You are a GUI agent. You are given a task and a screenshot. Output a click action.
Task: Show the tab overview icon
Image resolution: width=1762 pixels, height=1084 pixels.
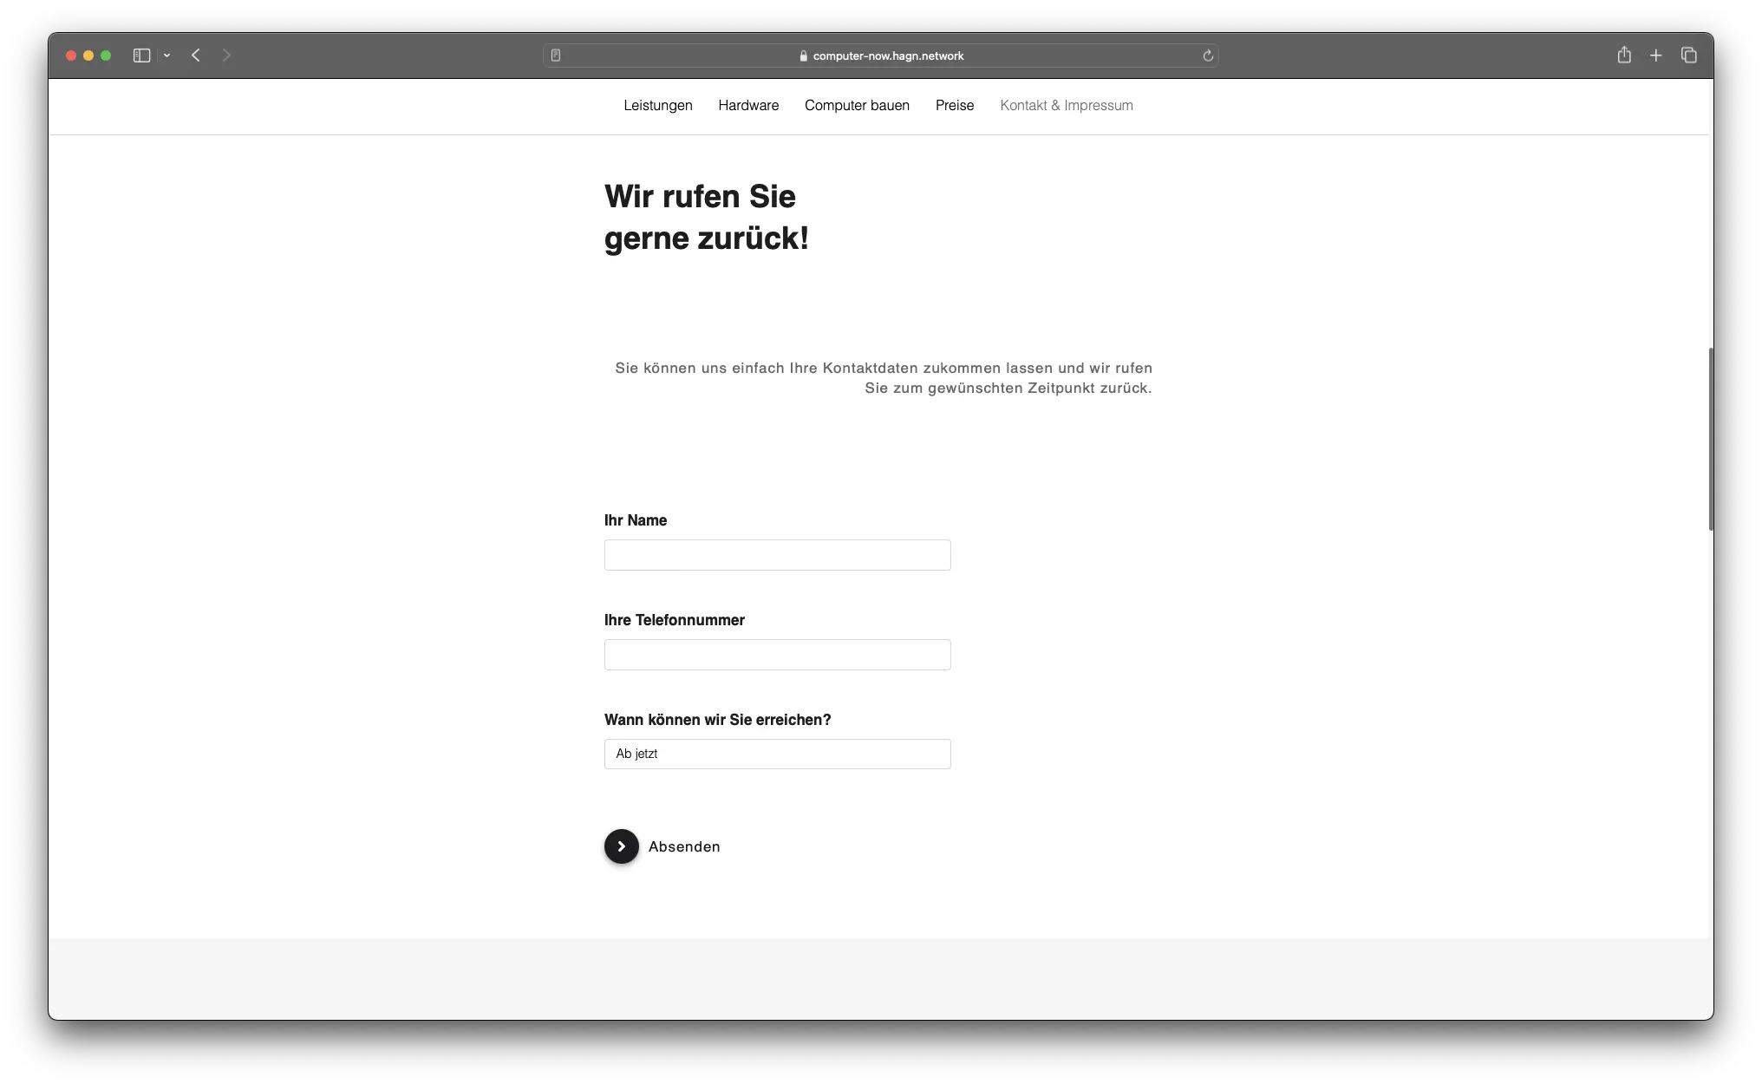(1688, 56)
